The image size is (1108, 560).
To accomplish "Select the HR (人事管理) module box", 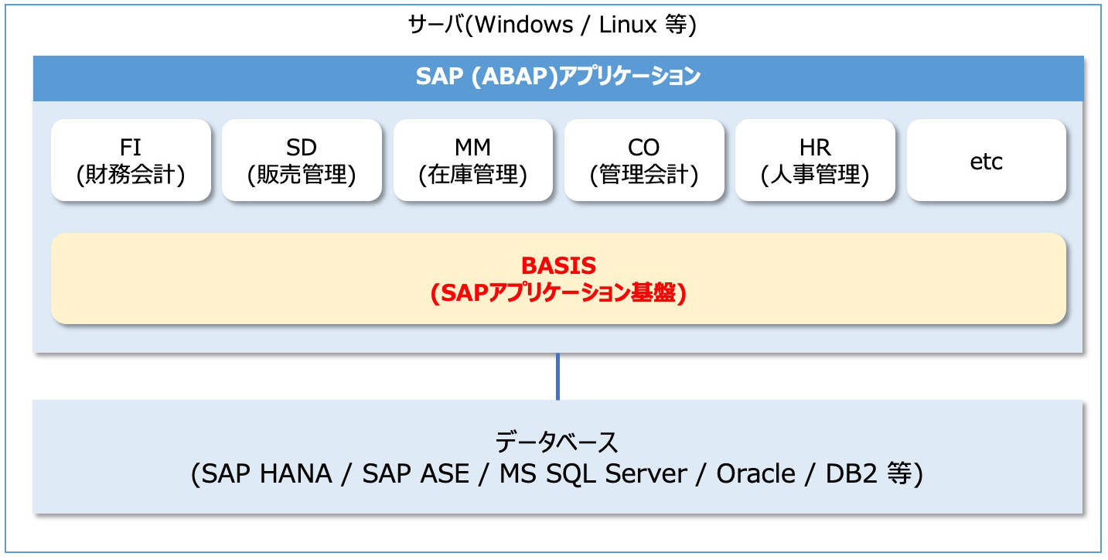I will click(x=816, y=159).
